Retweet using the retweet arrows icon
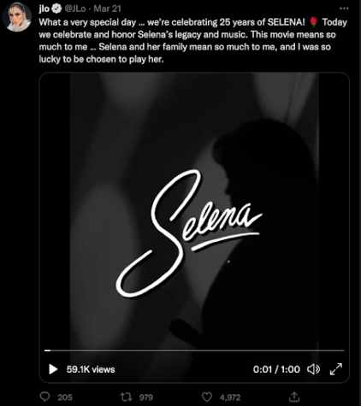 coord(126,397)
